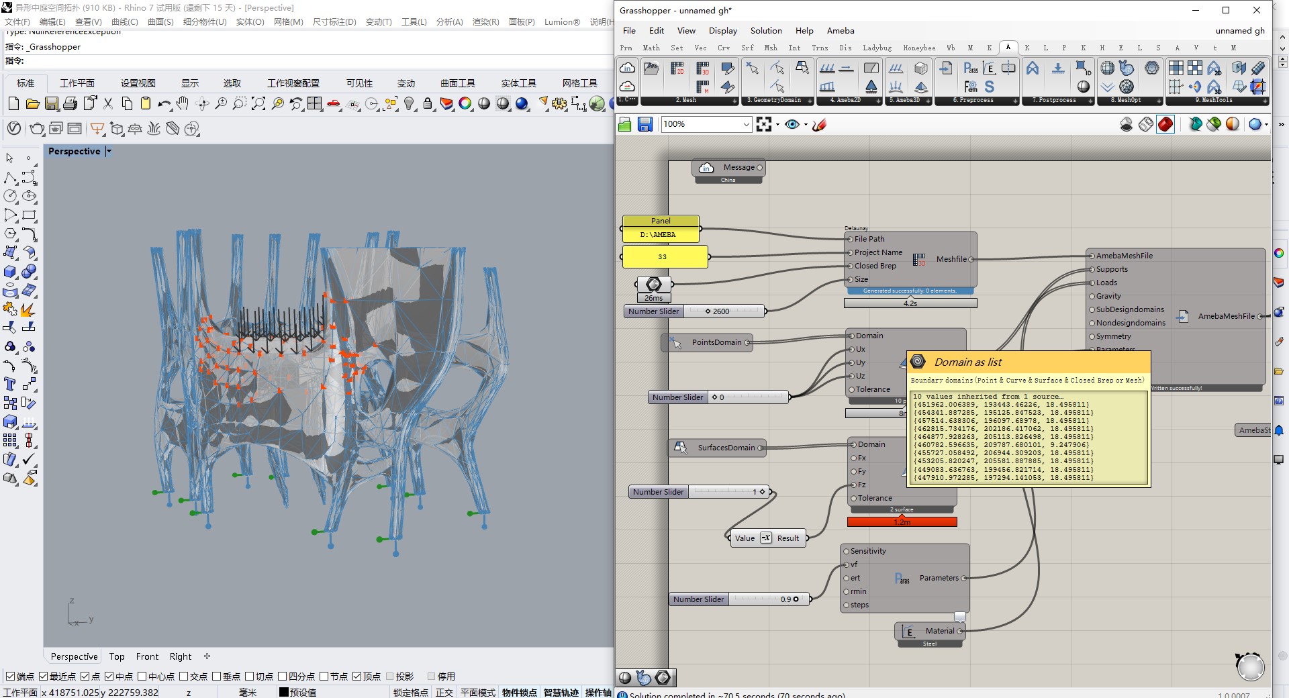The height and width of the screenshot is (698, 1289).
Task: Expand the 9.MeshTools ribbon group
Action: (x=1266, y=101)
